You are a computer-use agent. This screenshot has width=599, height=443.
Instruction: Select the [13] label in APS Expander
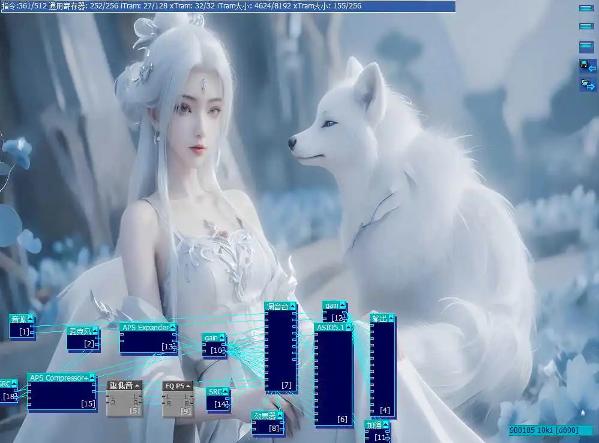[x=169, y=346]
